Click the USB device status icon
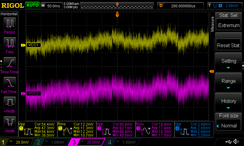Screen dimensions: 244x146 pyautogui.click(x=229, y=142)
